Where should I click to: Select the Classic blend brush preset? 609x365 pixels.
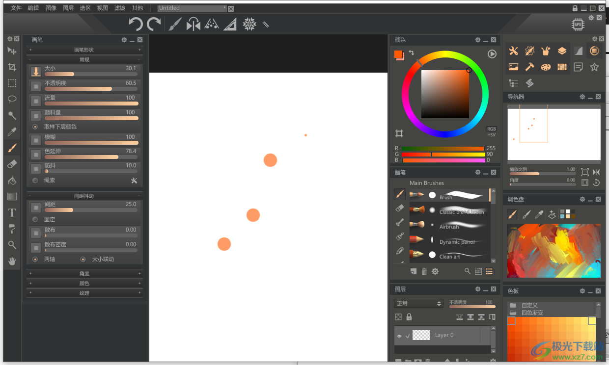click(449, 210)
